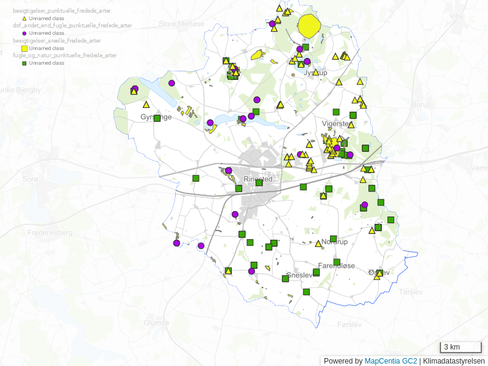Click the yellow triangle just north of Gyrstinge

pyautogui.click(x=146, y=105)
